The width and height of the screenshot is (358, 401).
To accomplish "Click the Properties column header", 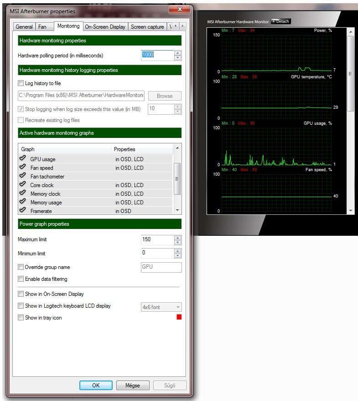I will [142, 149].
